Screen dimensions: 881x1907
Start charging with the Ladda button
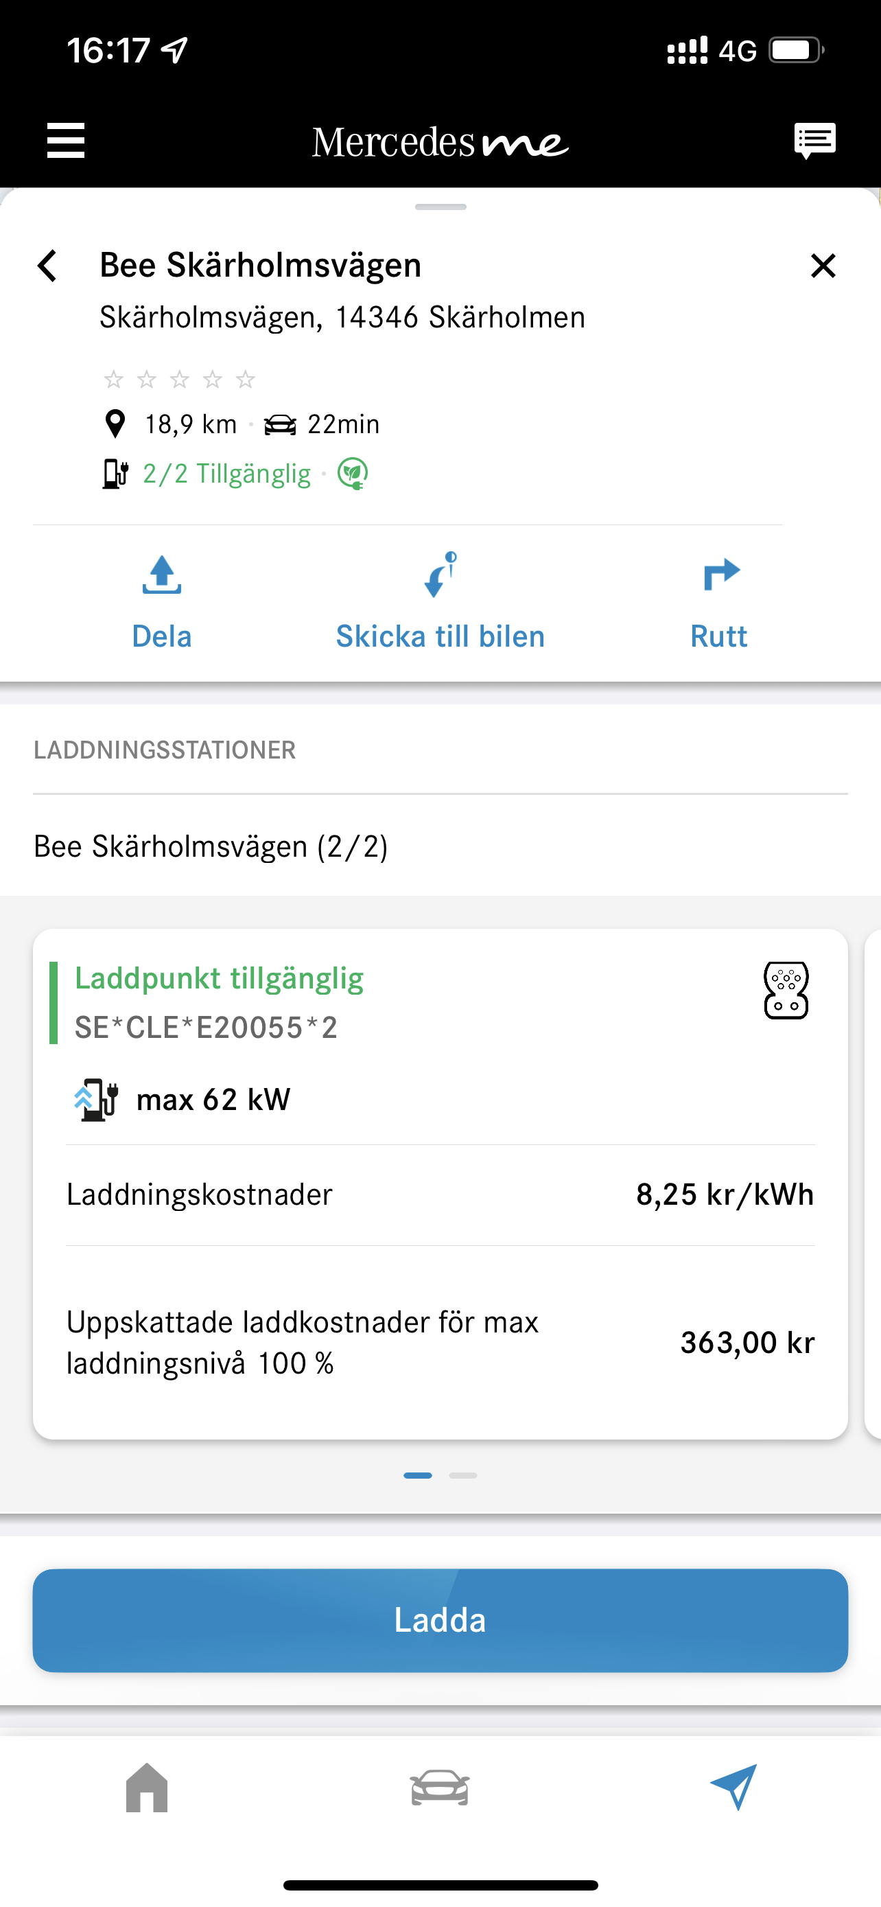click(440, 1621)
